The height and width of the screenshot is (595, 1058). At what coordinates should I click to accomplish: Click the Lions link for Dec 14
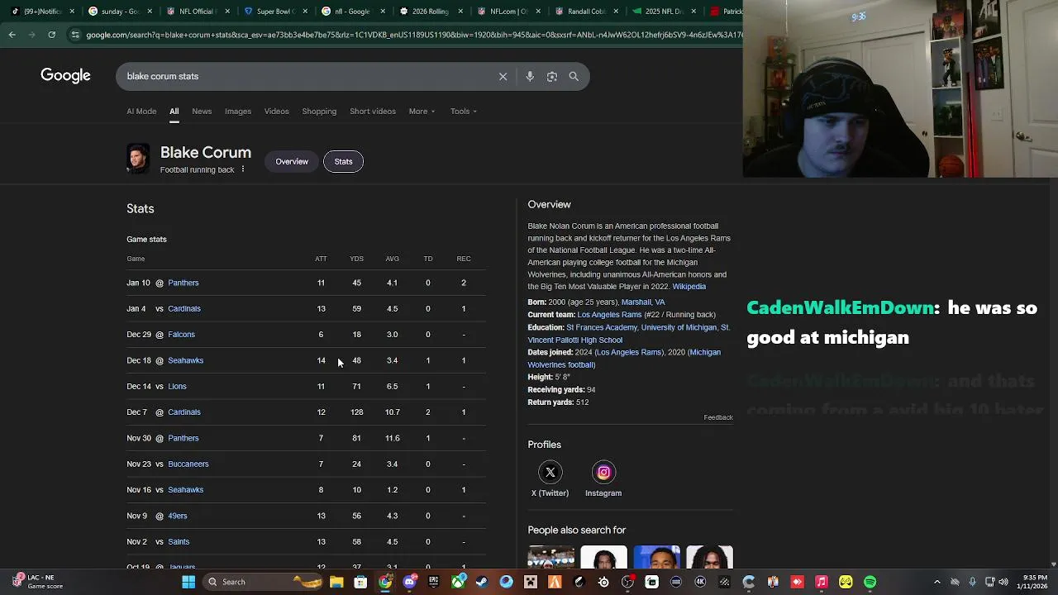(x=177, y=386)
